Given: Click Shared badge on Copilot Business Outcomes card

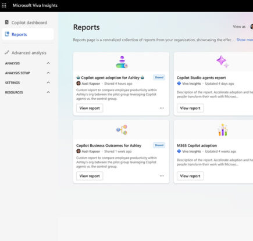Looking at the screenshot, I should [x=159, y=145].
